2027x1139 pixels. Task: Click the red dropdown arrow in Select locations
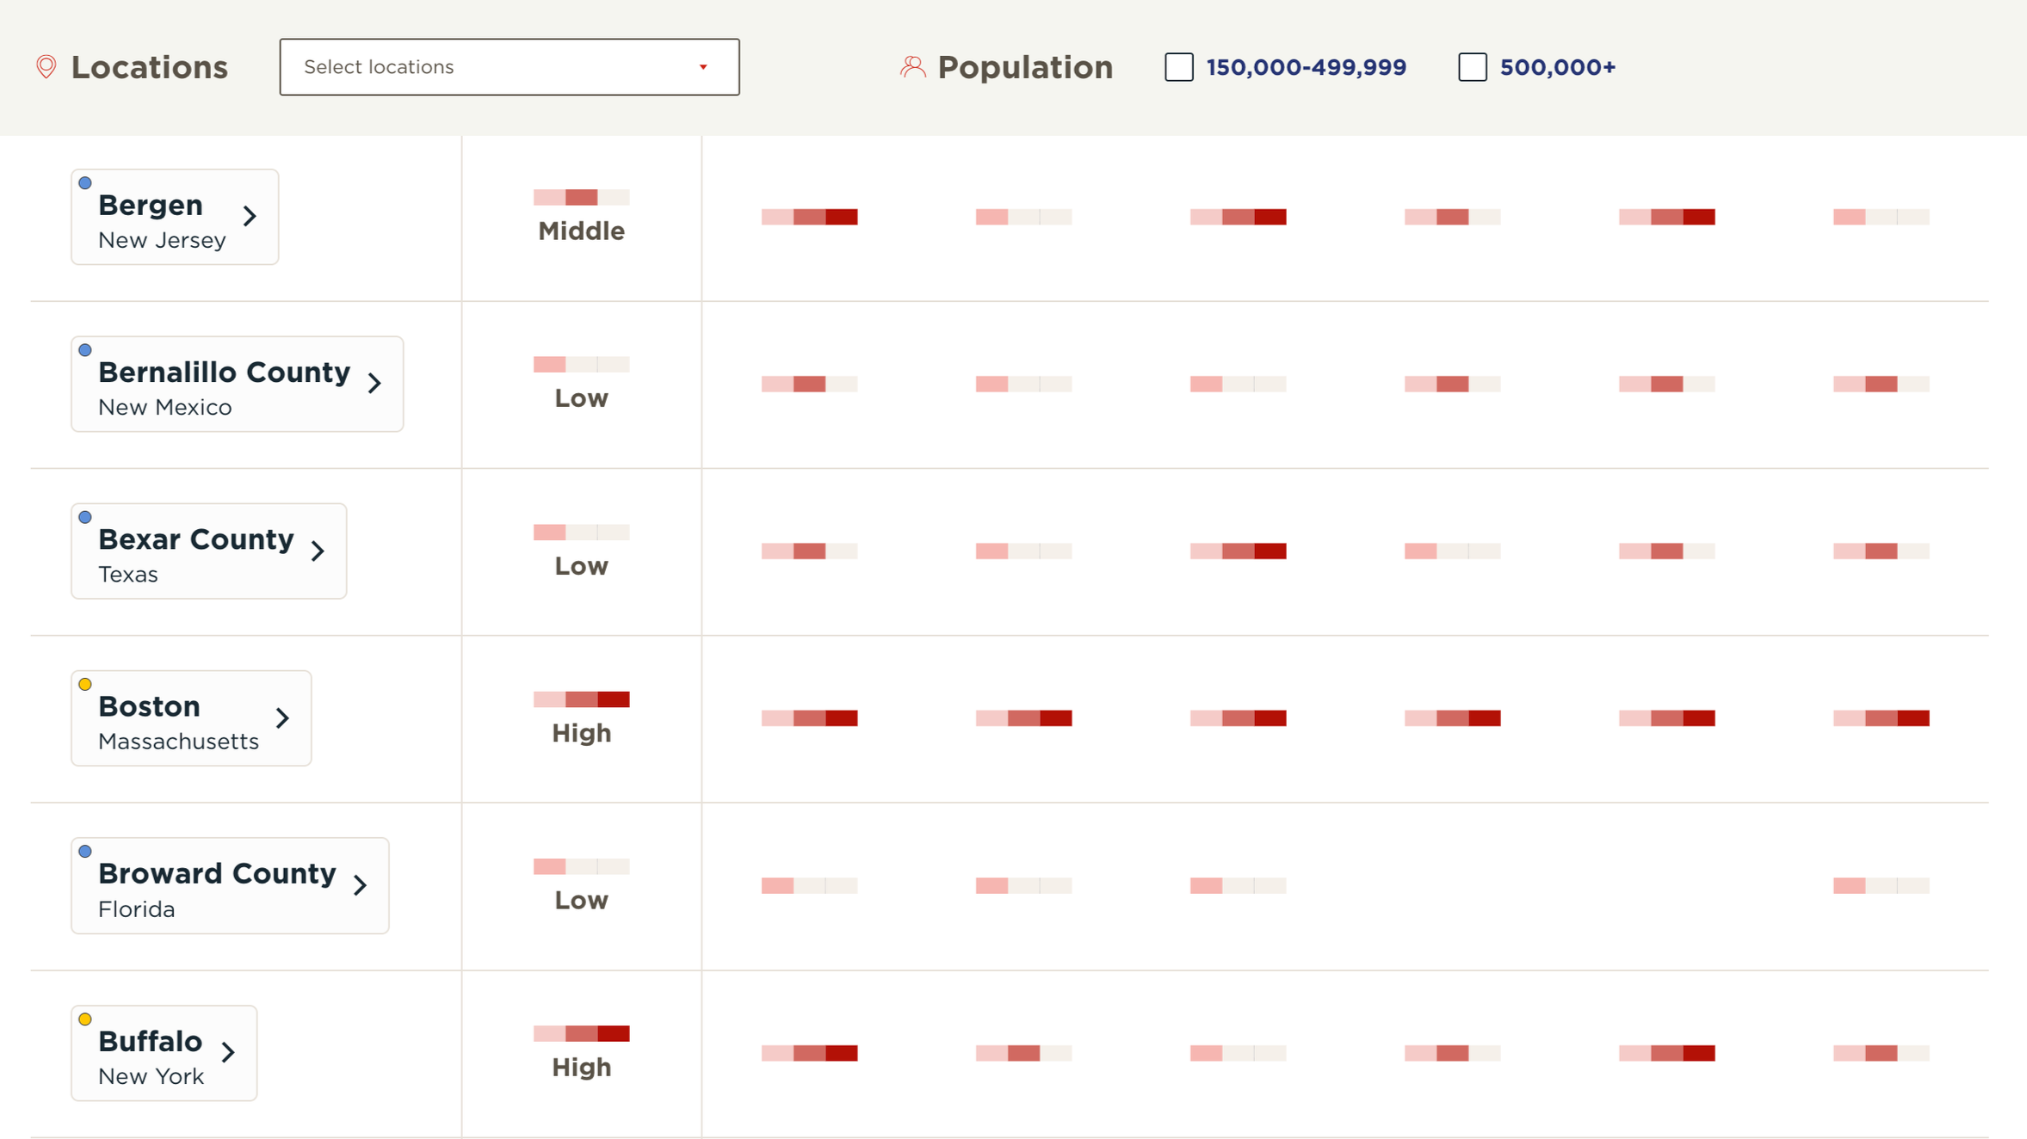[703, 67]
